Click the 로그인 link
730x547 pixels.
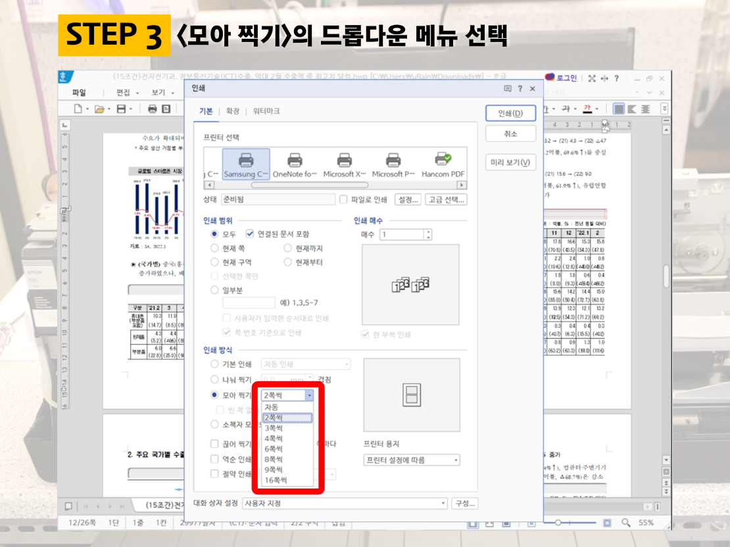(x=567, y=78)
